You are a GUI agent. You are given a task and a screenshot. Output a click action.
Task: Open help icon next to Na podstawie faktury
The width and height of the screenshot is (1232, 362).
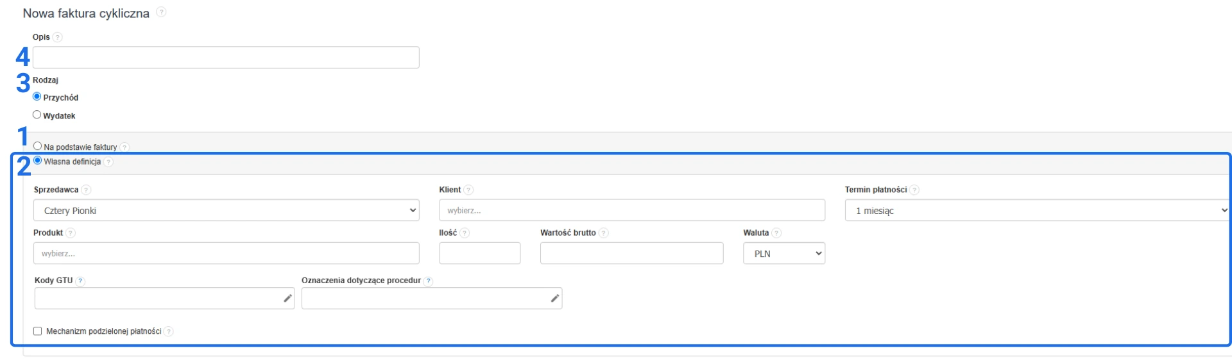(124, 147)
